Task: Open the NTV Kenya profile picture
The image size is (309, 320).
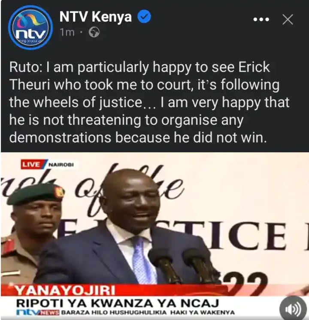Action: click(x=30, y=28)
